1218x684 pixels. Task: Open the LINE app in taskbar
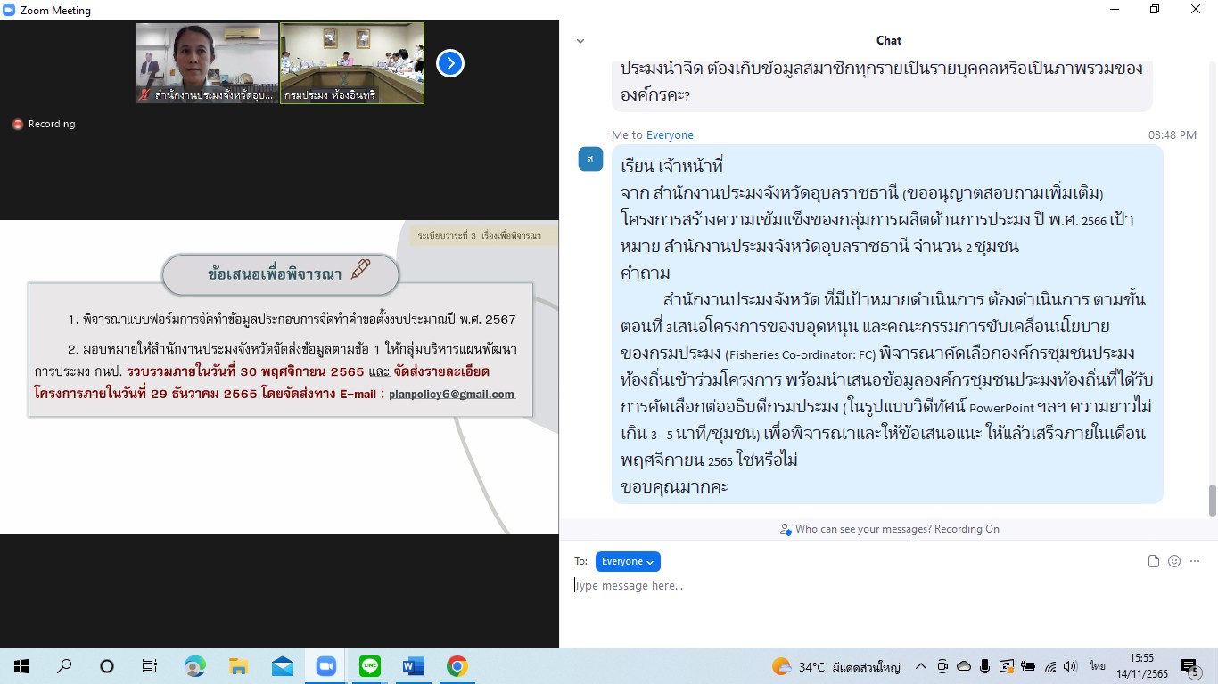pos(369,666)
